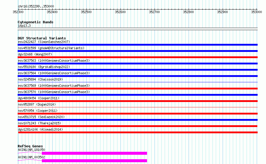Screen dimensions: 266x164
Task: Select the magenta exon bar of AXIN1|NM_003502
Action: pos(94,161)
